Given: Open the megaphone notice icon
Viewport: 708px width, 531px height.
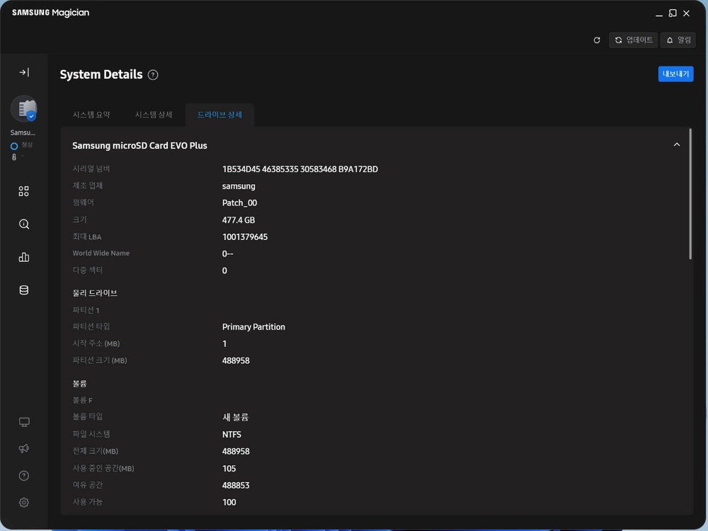Looking at the screenshot, I should (24, 448).
